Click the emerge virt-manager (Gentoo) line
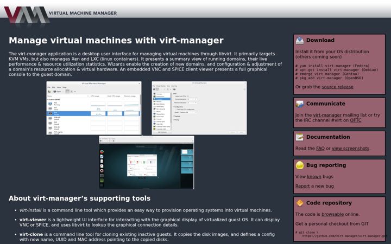Viewport: 391px width, 244px height. pyautogui.click(x=327, y=74)
